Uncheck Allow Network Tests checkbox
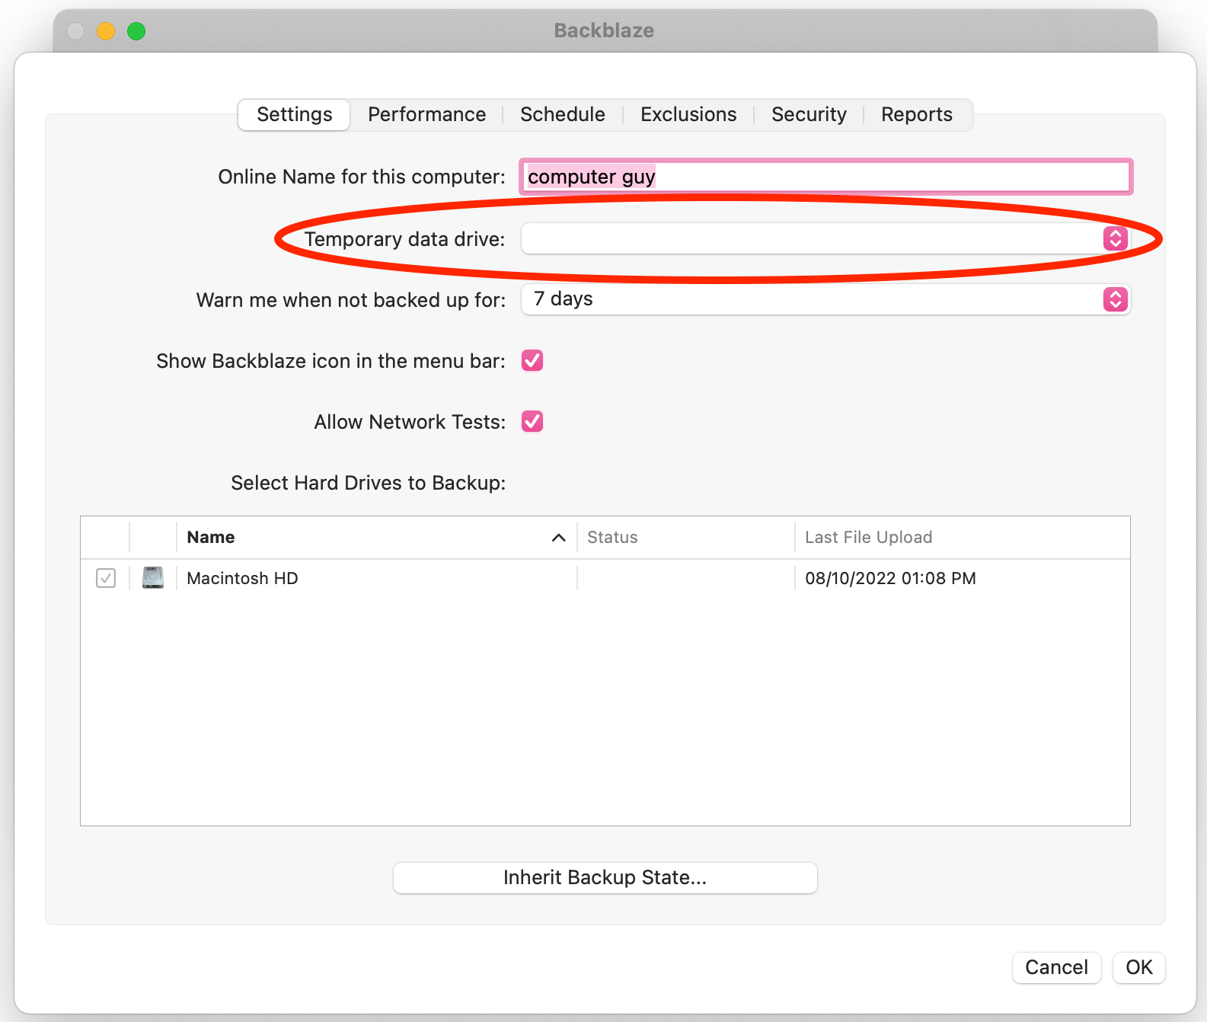 point(532,421)
